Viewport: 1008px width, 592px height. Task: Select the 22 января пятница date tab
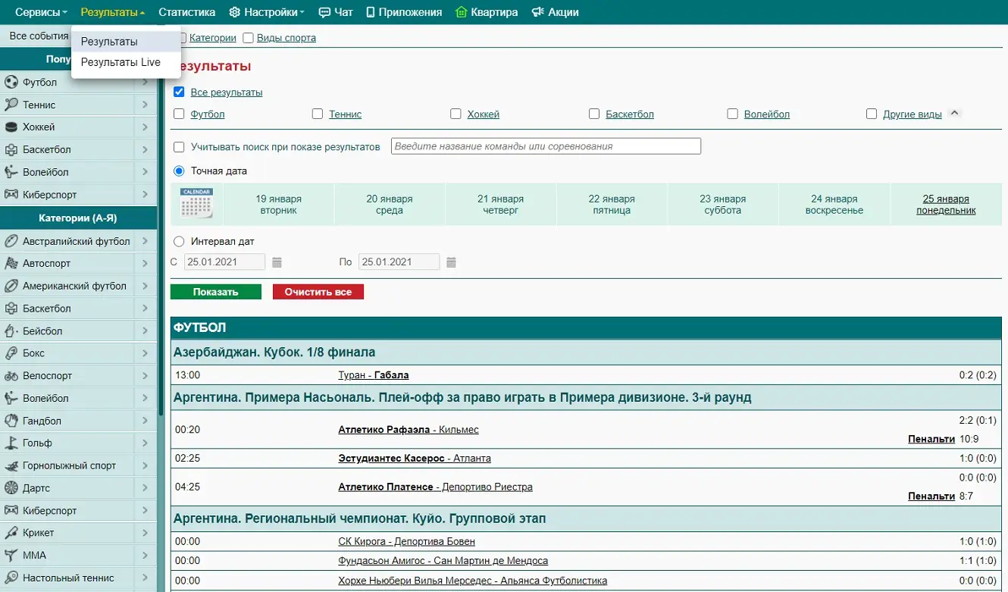point(612,205)
